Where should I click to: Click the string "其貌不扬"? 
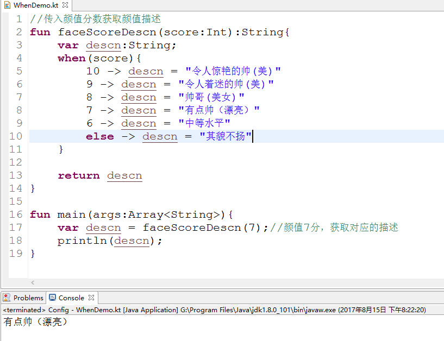coord(226,136)
